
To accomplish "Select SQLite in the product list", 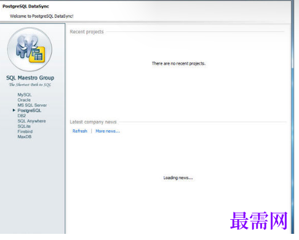I will pyautogui.click(x=24, y=126).
